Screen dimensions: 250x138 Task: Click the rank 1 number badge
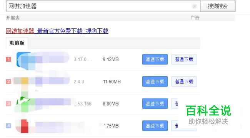click(x=8, y=59)
